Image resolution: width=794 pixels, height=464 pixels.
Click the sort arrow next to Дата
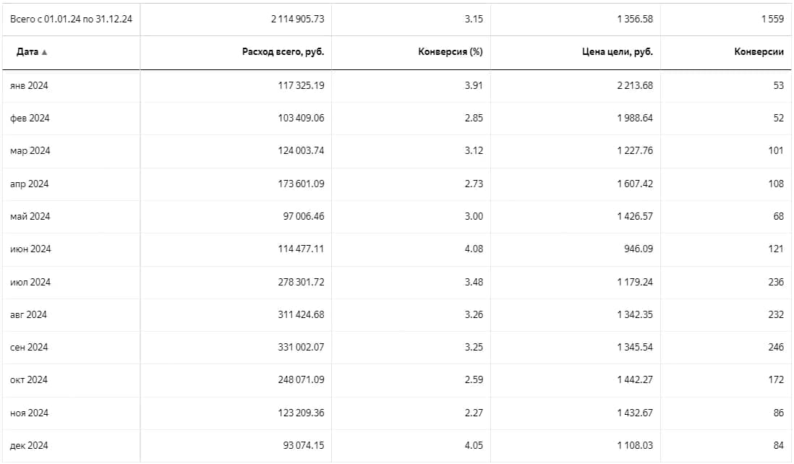45,52
